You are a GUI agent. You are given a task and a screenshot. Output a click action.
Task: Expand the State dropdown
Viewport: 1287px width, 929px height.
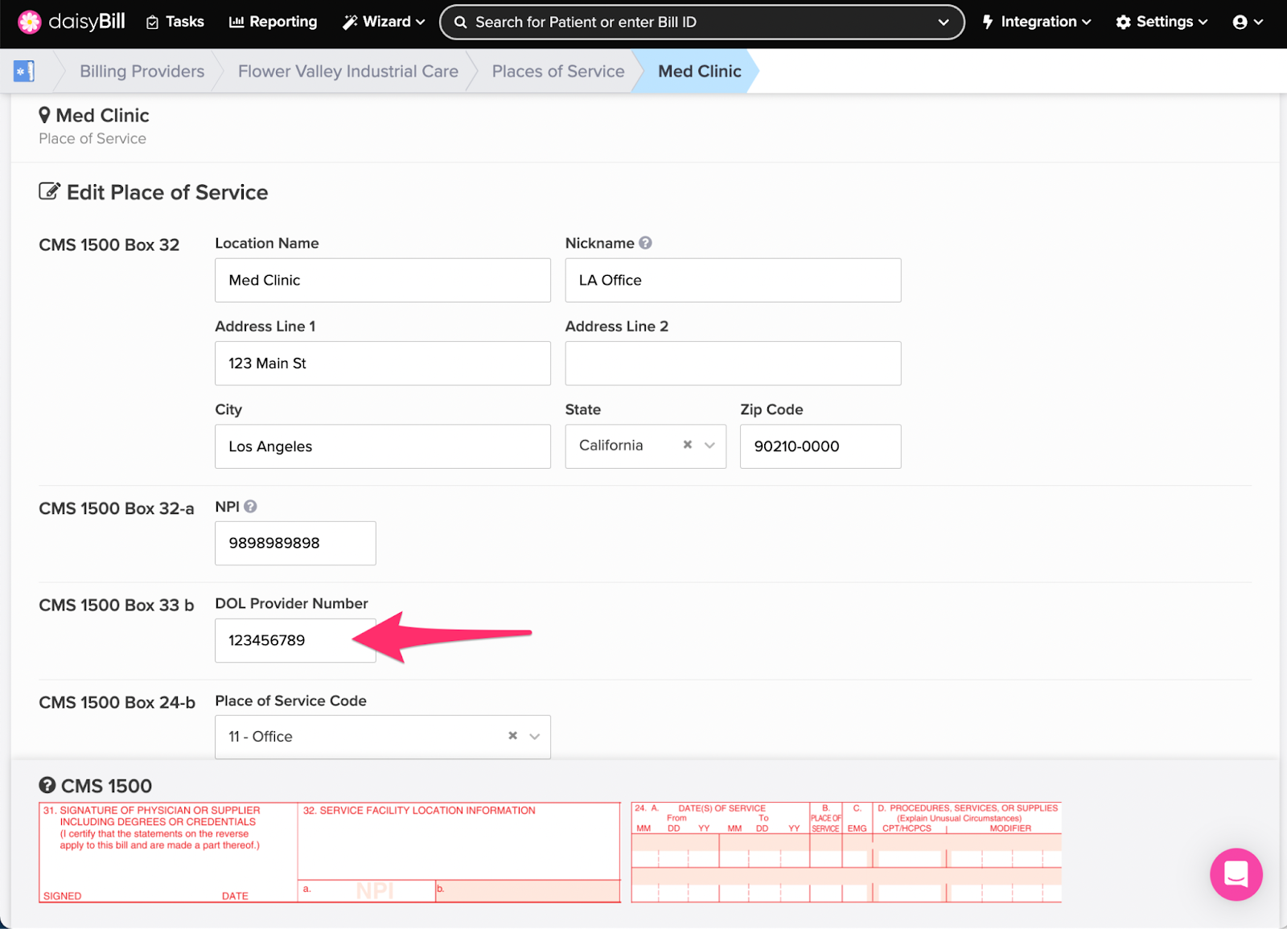[x=709, y=446]
